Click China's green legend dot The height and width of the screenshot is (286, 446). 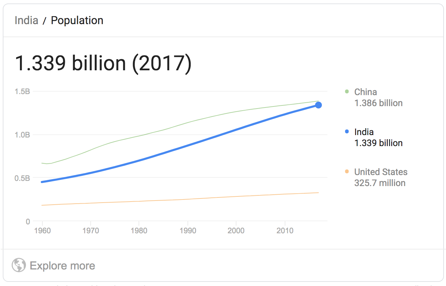pyautogui.click(x=347, y=92)
